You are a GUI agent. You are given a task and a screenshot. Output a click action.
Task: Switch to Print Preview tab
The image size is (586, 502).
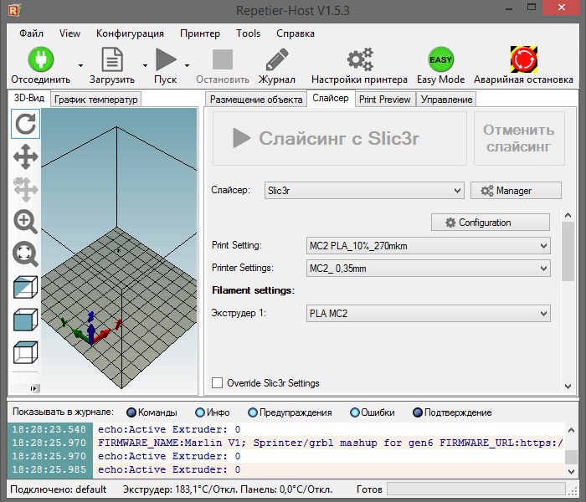click(x=385, y=100)
